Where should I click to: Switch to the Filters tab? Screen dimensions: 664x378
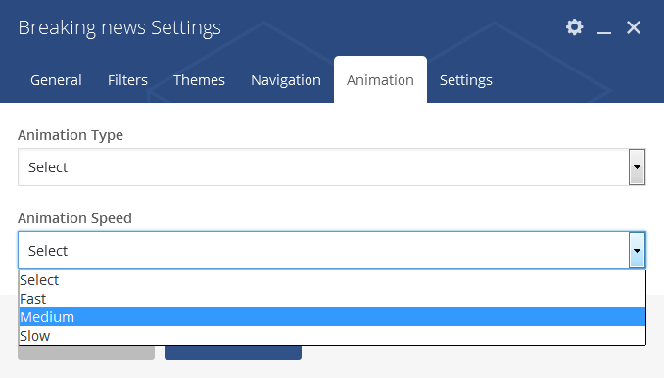click(127, 80)
